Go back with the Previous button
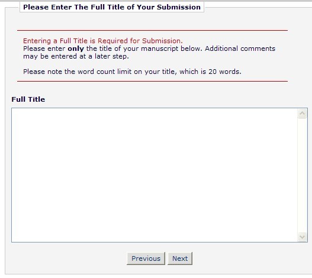The width and height of the screenshot is (312, 278). pyautogui.click(x=146, y=258)
